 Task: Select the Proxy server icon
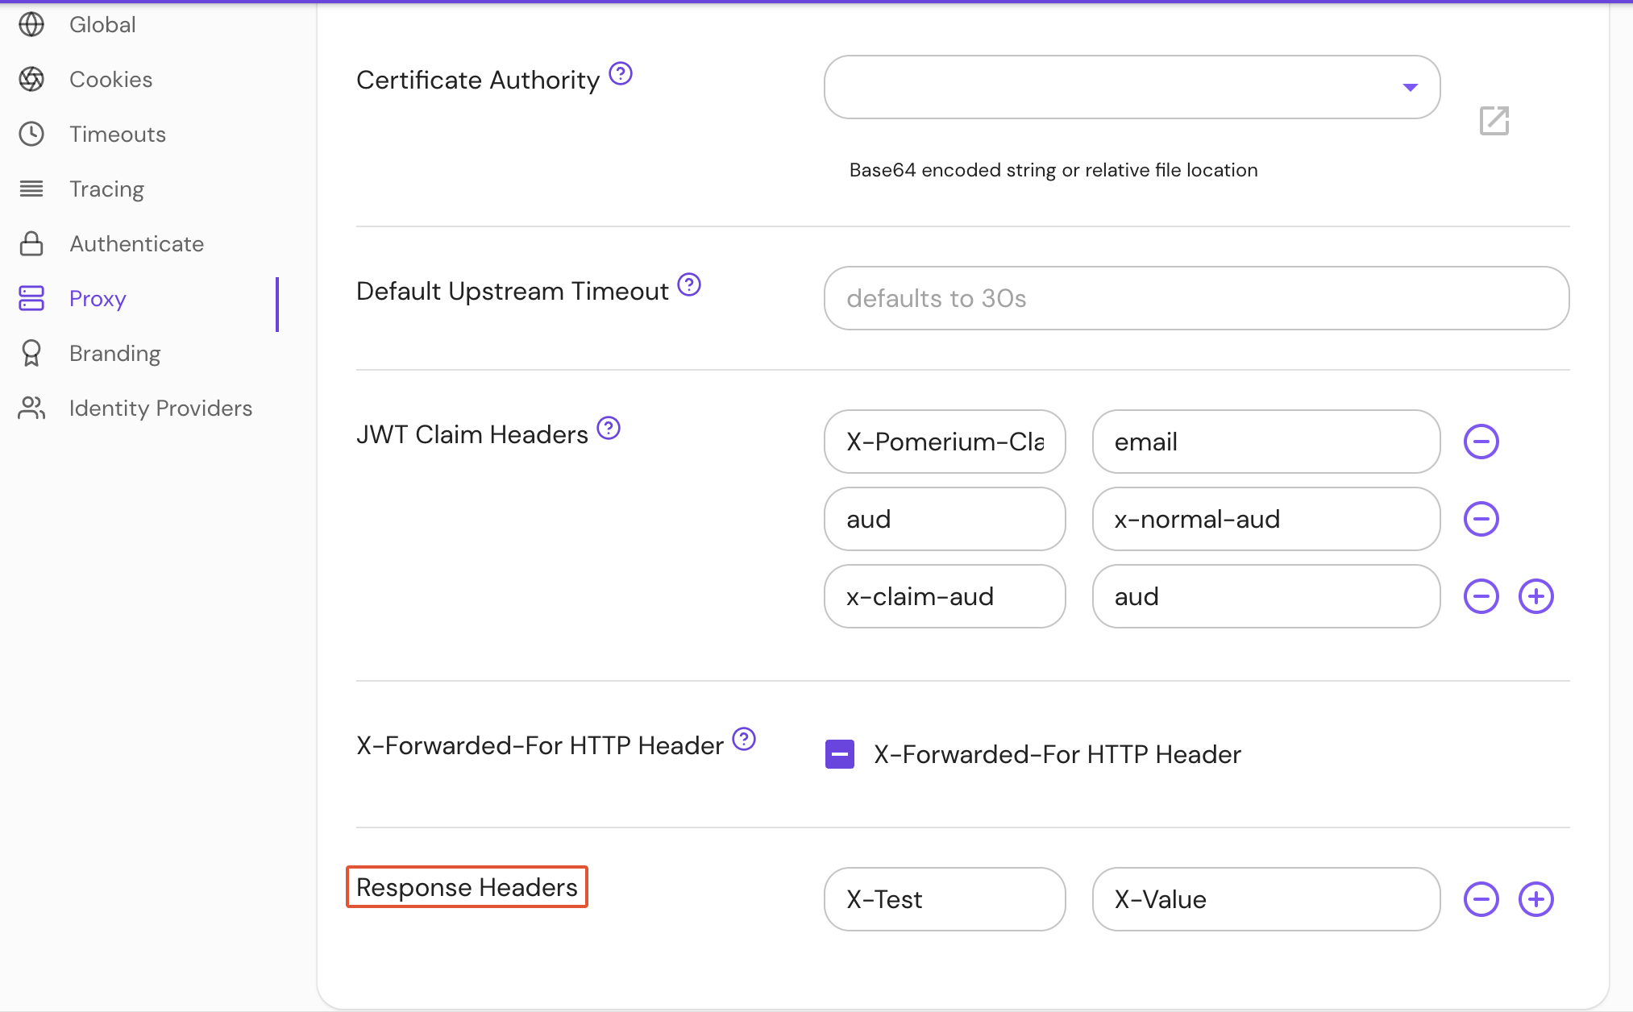point(32,298)
